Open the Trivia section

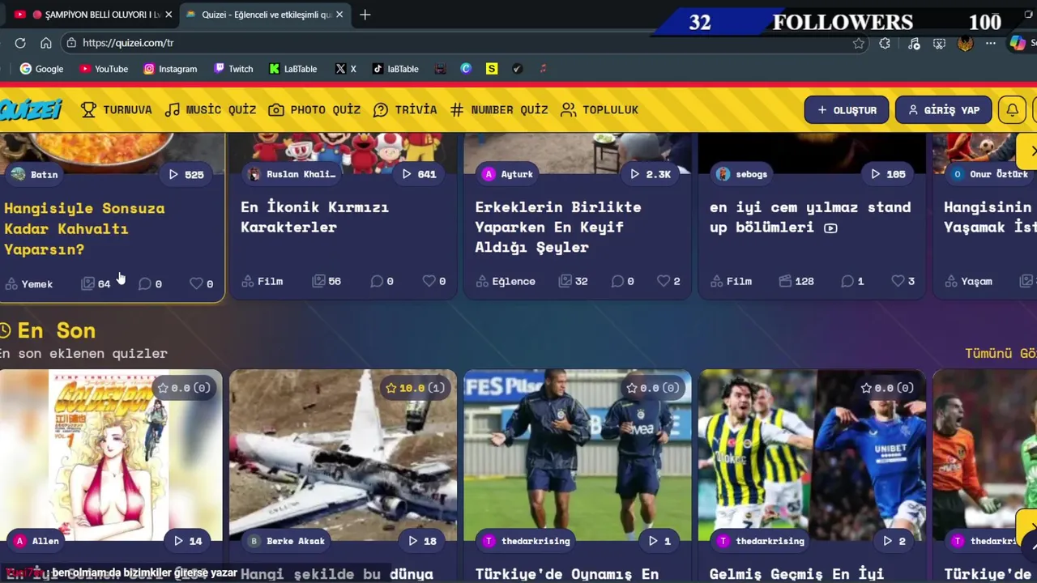[405, 109]
